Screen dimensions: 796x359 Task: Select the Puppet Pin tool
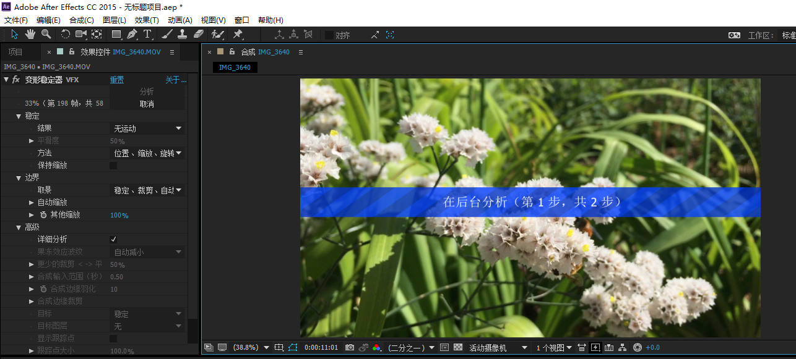coord(238,34)
